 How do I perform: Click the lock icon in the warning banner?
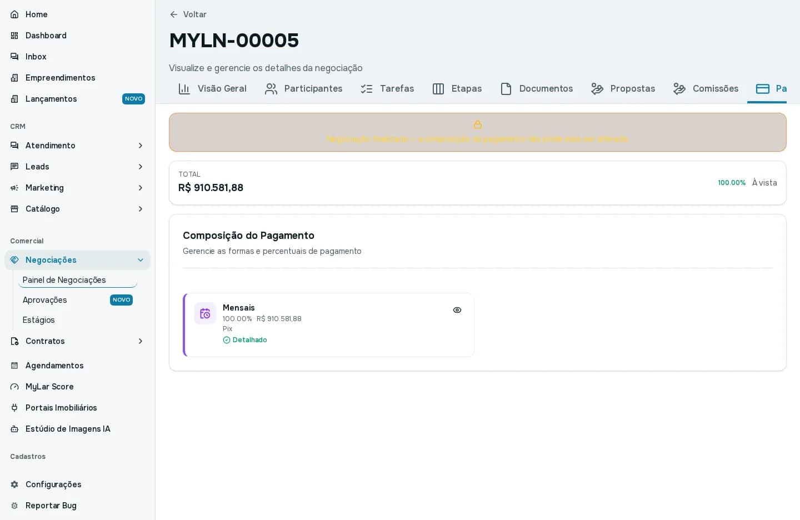tap(478, 124)
